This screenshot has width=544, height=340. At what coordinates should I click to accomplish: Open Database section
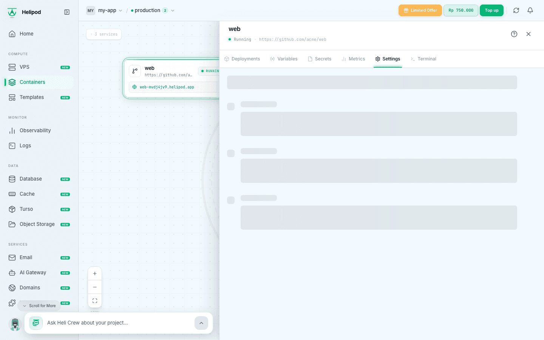39,179
